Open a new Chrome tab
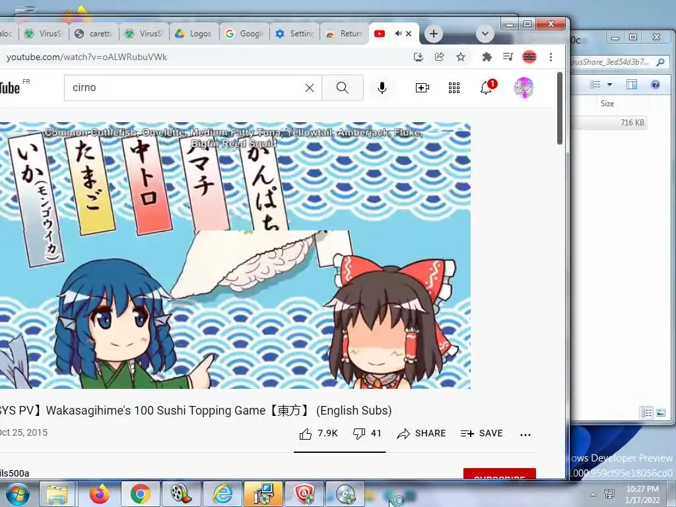The width and height of the screenshot is (676, 507). click(x=434, y=34)
